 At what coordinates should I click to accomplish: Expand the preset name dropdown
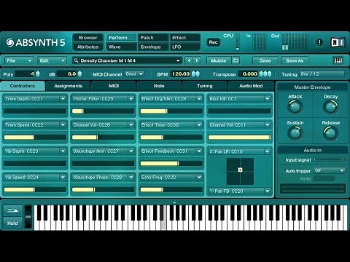(x=178, y=60)
